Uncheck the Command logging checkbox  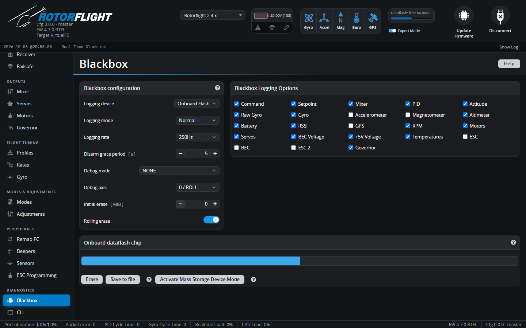tap(236, 104)
